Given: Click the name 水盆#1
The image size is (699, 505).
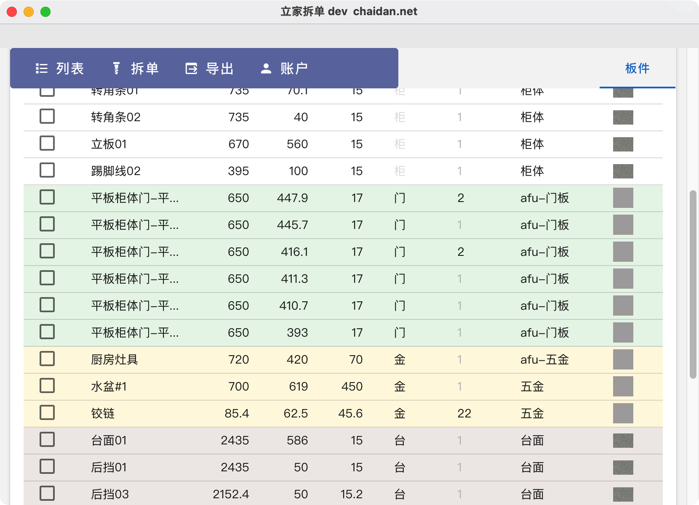Looking at the screenshot, I should pyautogui.click(x=109, y=386).
